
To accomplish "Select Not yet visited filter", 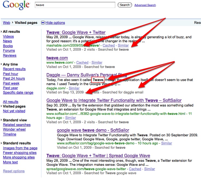I will [14, 111].
